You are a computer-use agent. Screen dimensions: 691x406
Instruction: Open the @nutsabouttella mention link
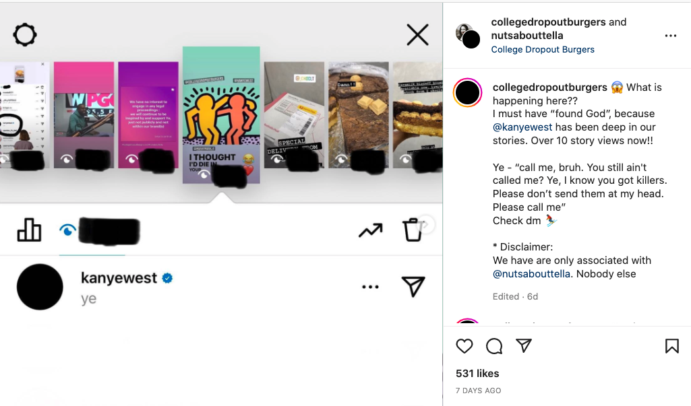tap(532, 274)
